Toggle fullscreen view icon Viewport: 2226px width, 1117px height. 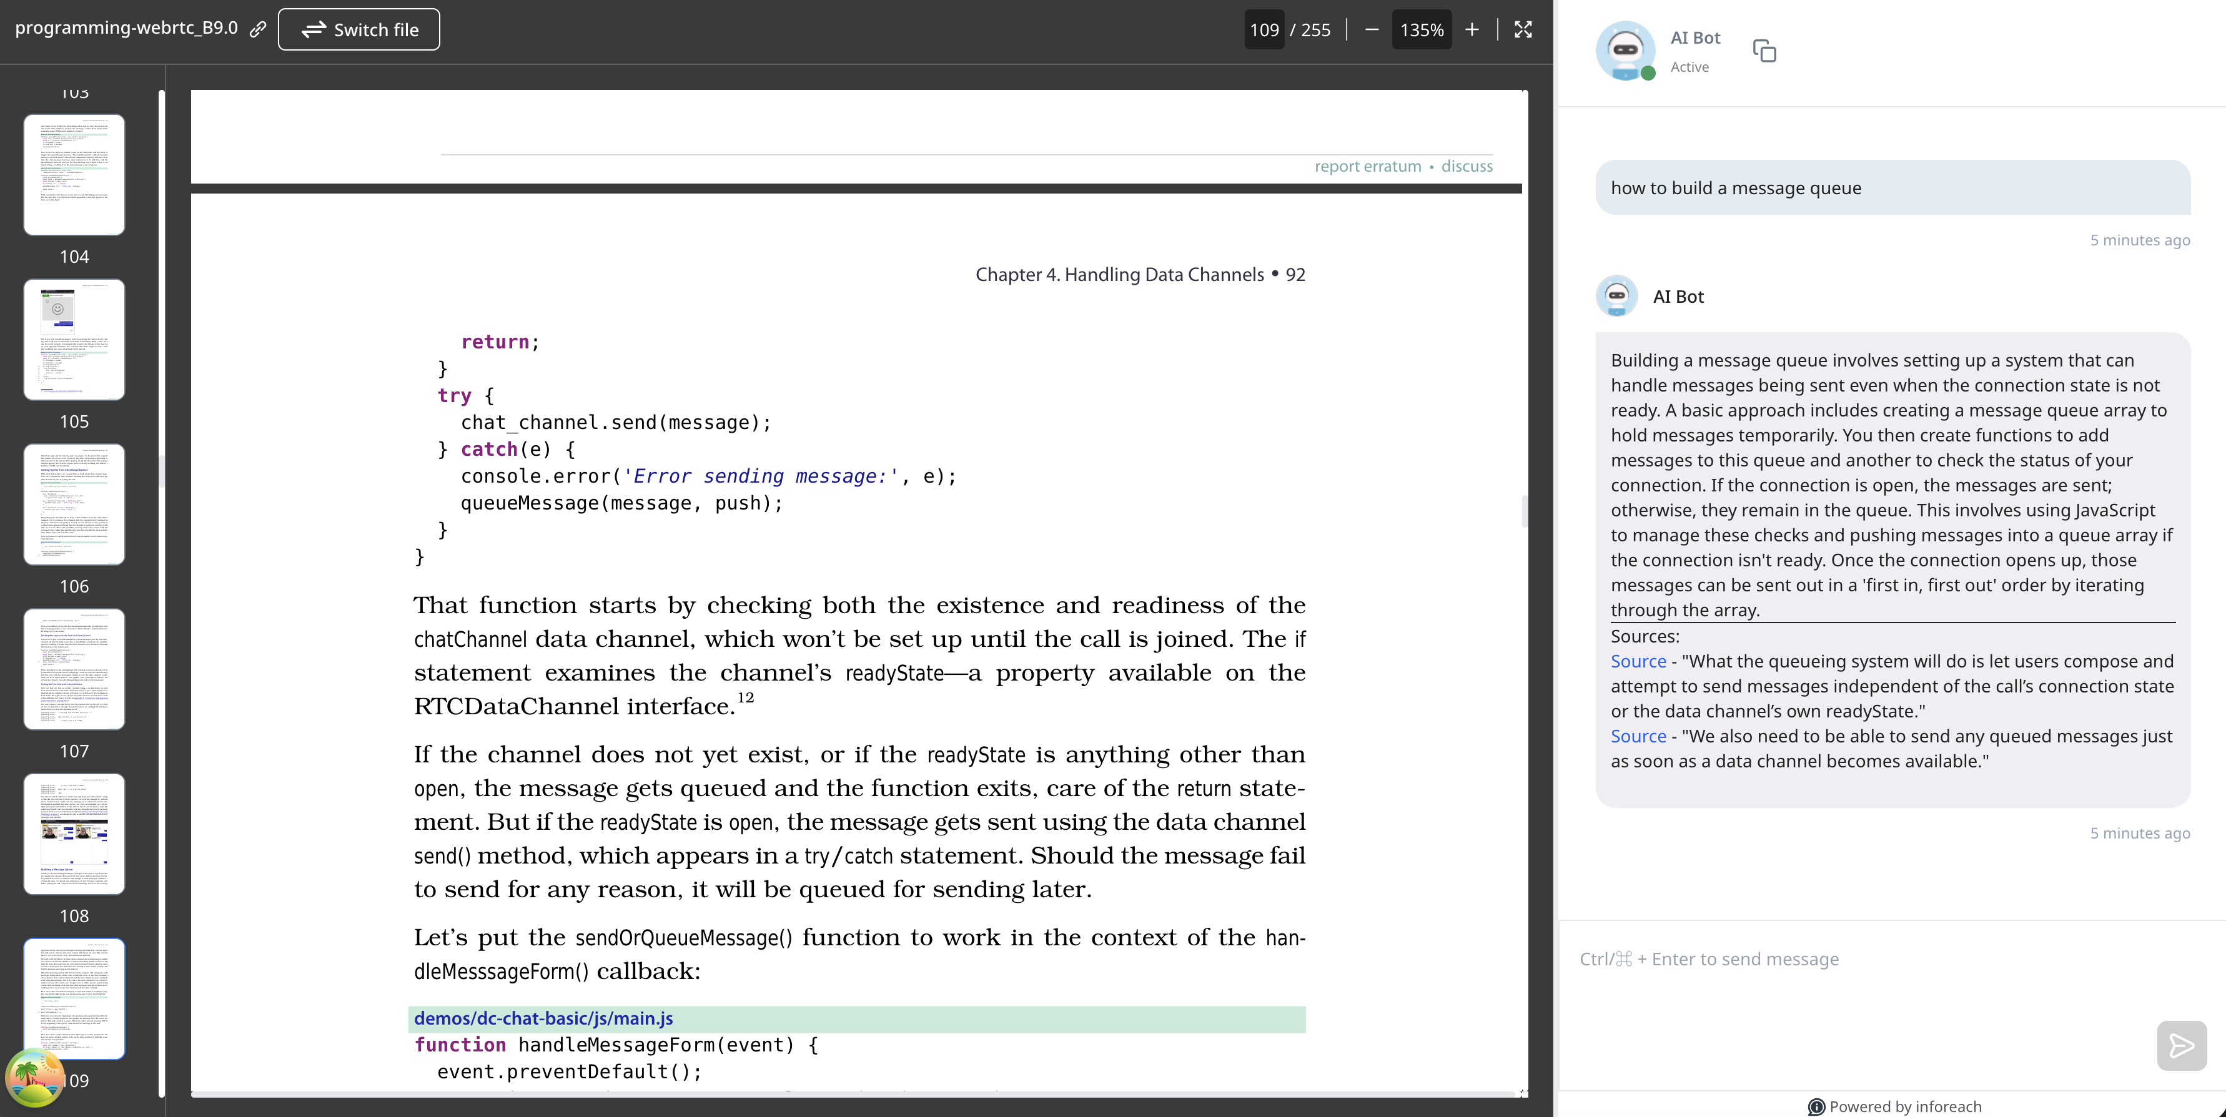(1523, 29)
